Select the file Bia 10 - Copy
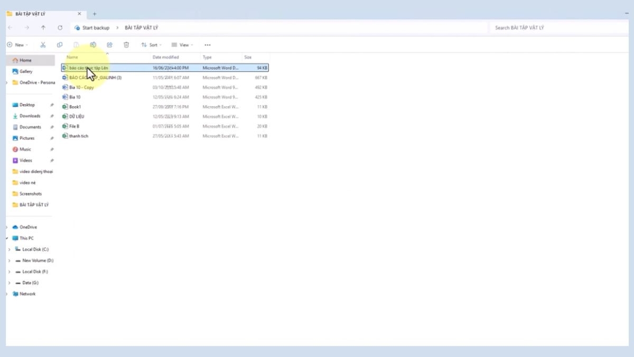 click(x=165, y=87)
